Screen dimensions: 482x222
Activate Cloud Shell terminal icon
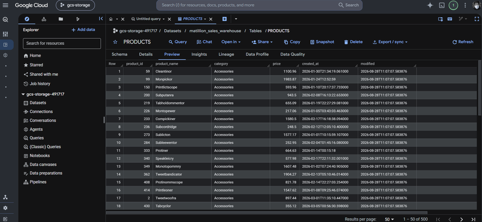click(442, 5)
